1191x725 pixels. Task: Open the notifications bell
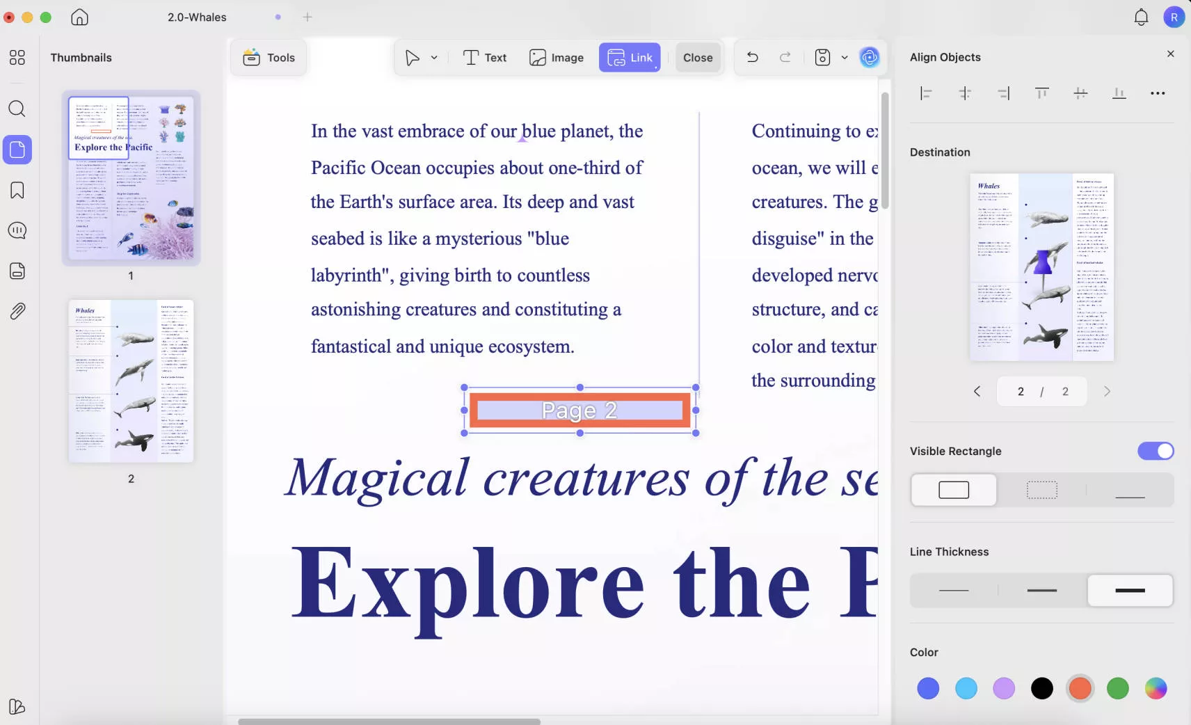point(1141,17)
